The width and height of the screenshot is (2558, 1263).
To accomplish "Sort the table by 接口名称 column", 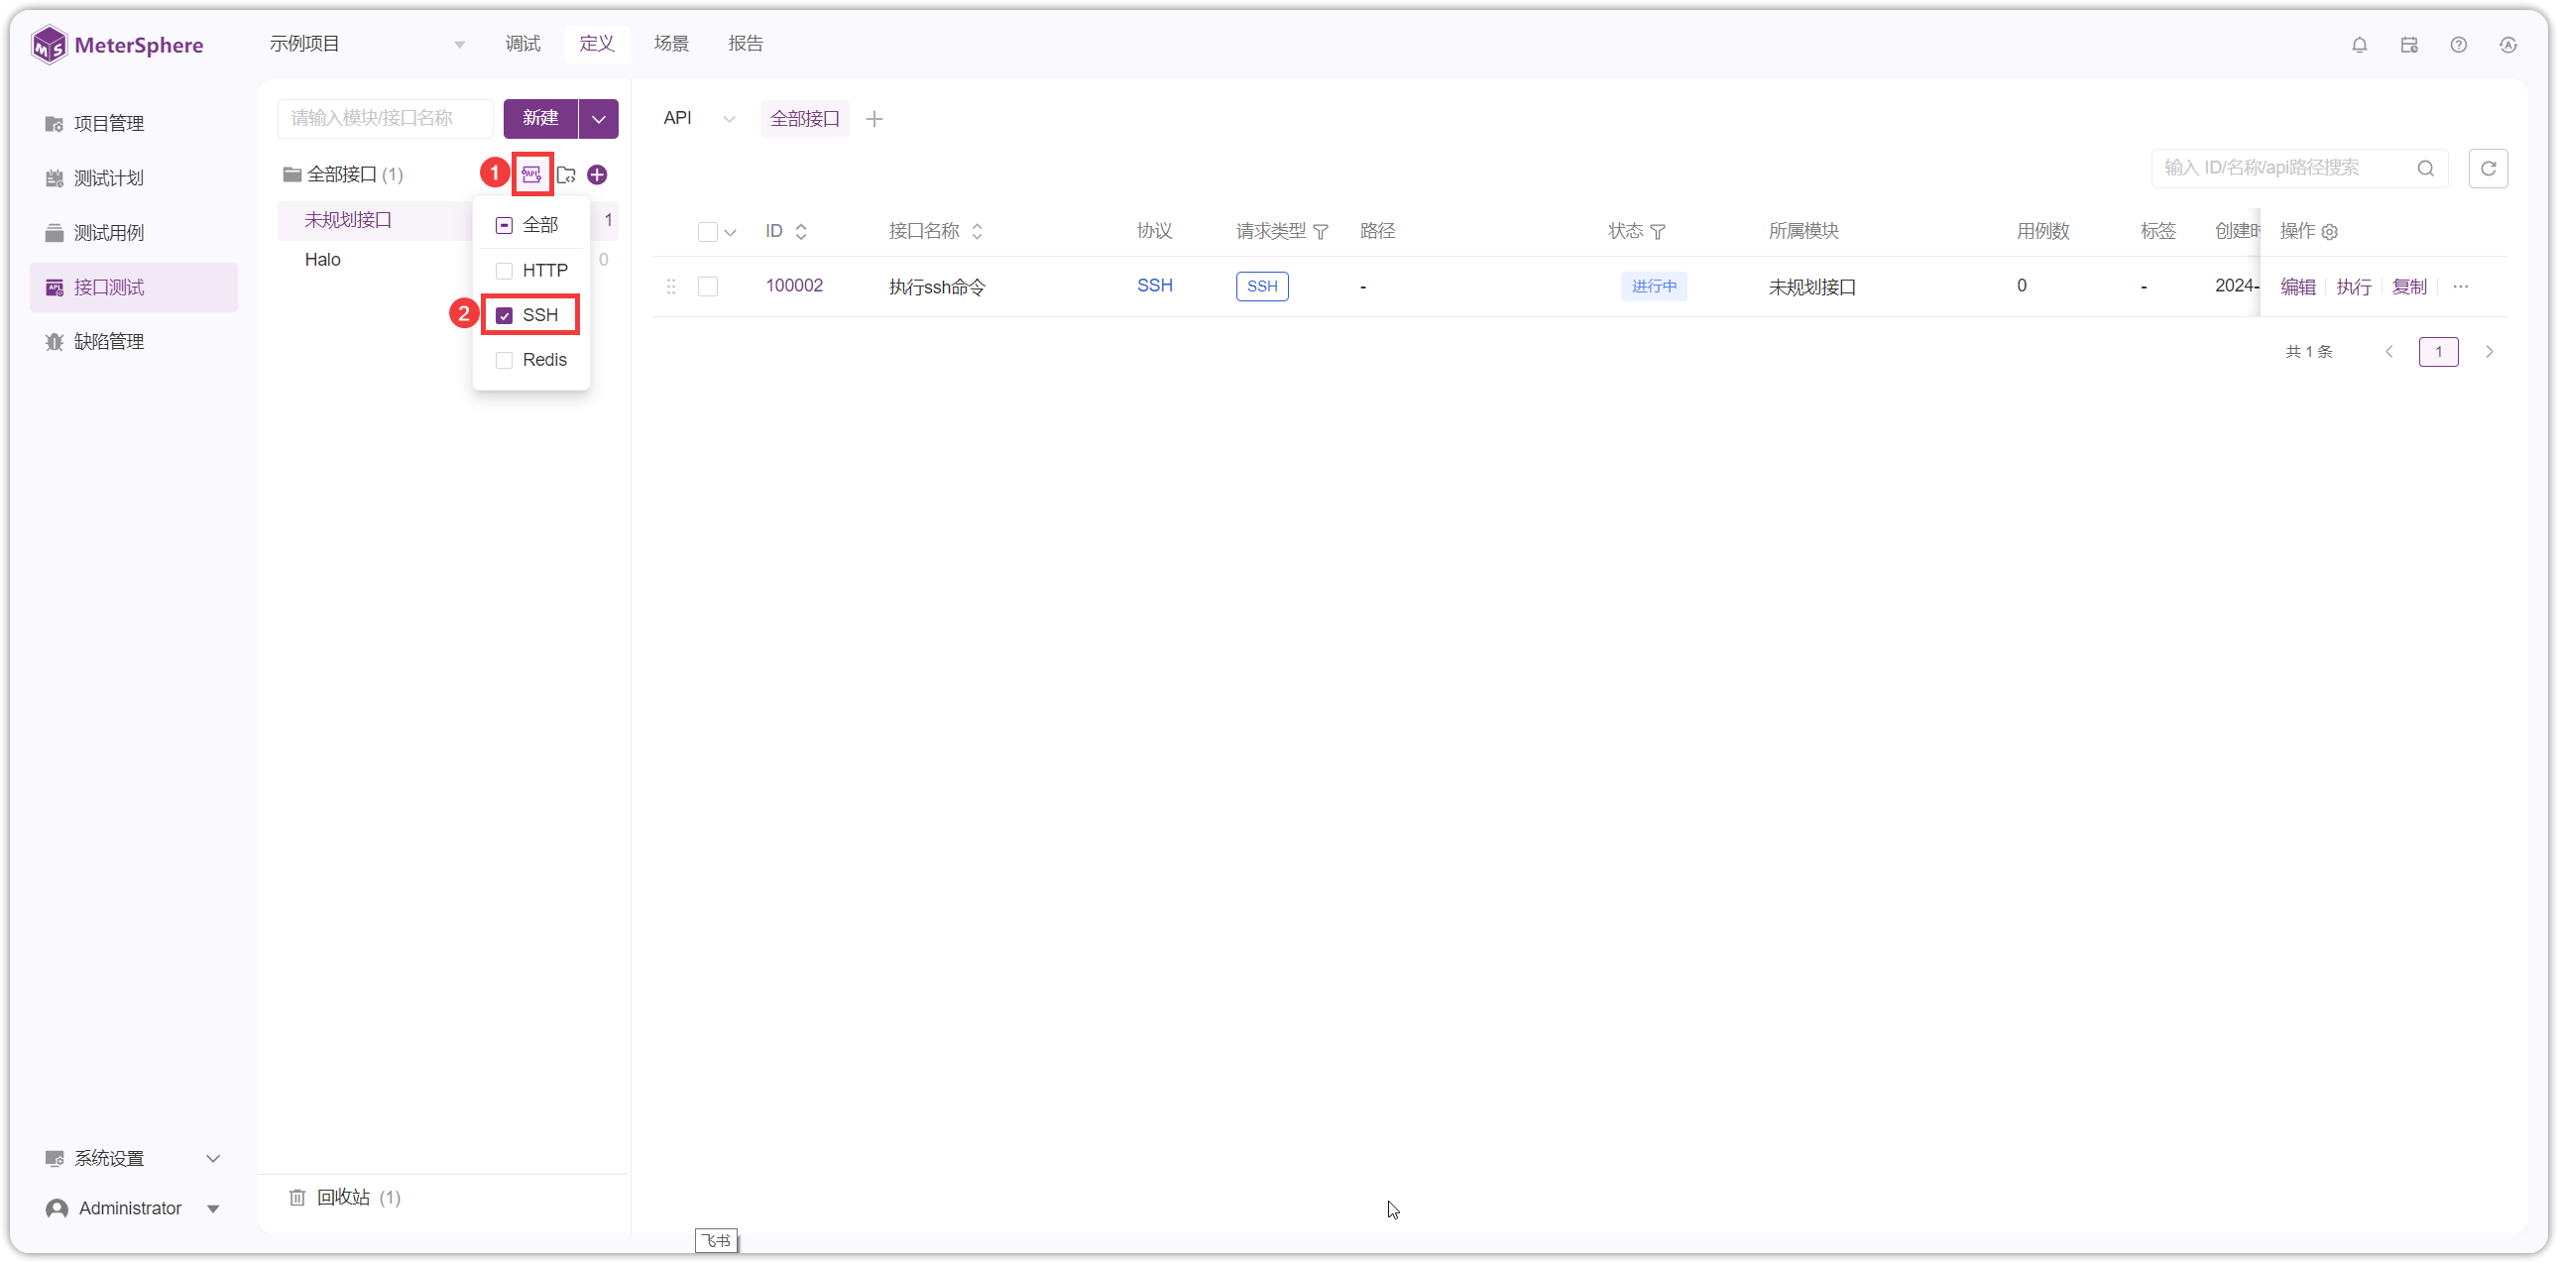I will pos(978,231).
